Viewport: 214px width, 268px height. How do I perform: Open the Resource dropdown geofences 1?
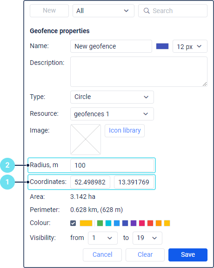point(112,114)
